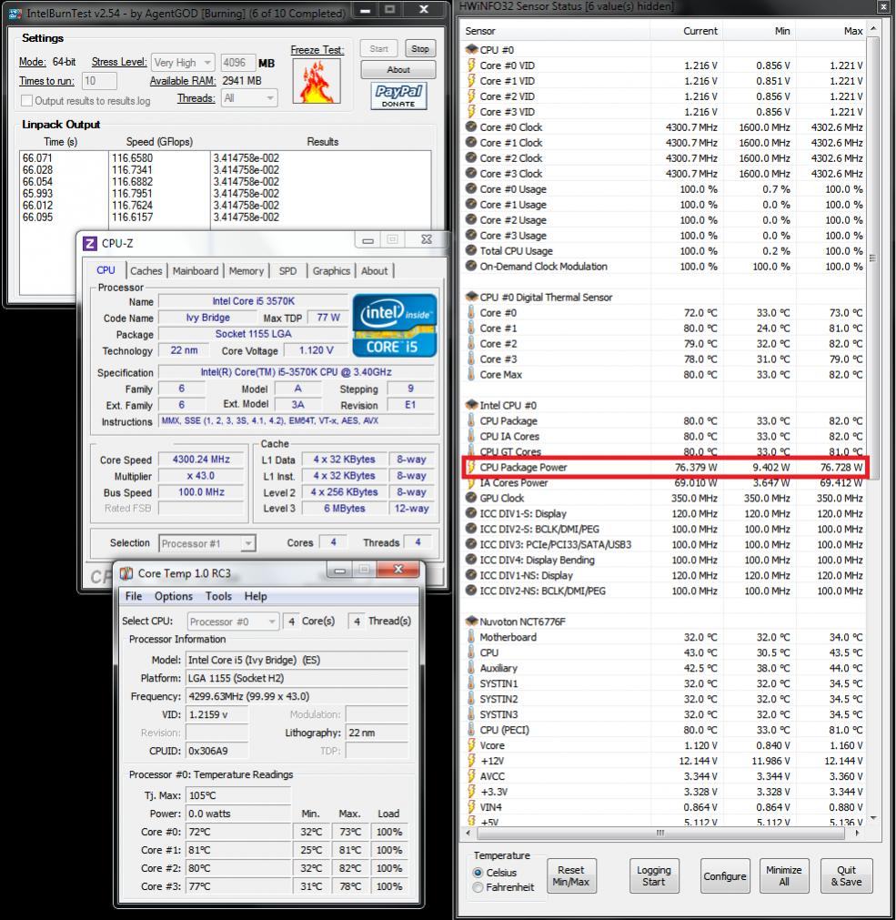Click the lightning icon beside +12V
The image size is (896, 920).
click(x=471, y=761)
